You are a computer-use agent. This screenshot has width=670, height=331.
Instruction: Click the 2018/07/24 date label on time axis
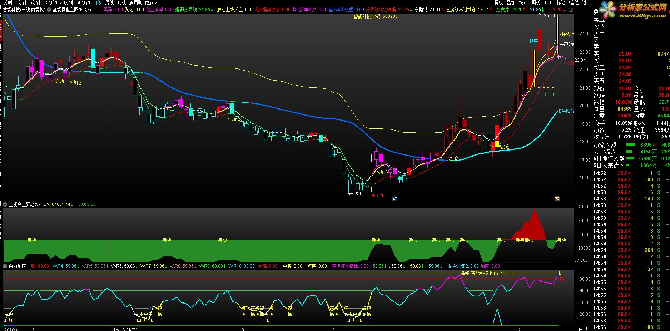(123, 329)
